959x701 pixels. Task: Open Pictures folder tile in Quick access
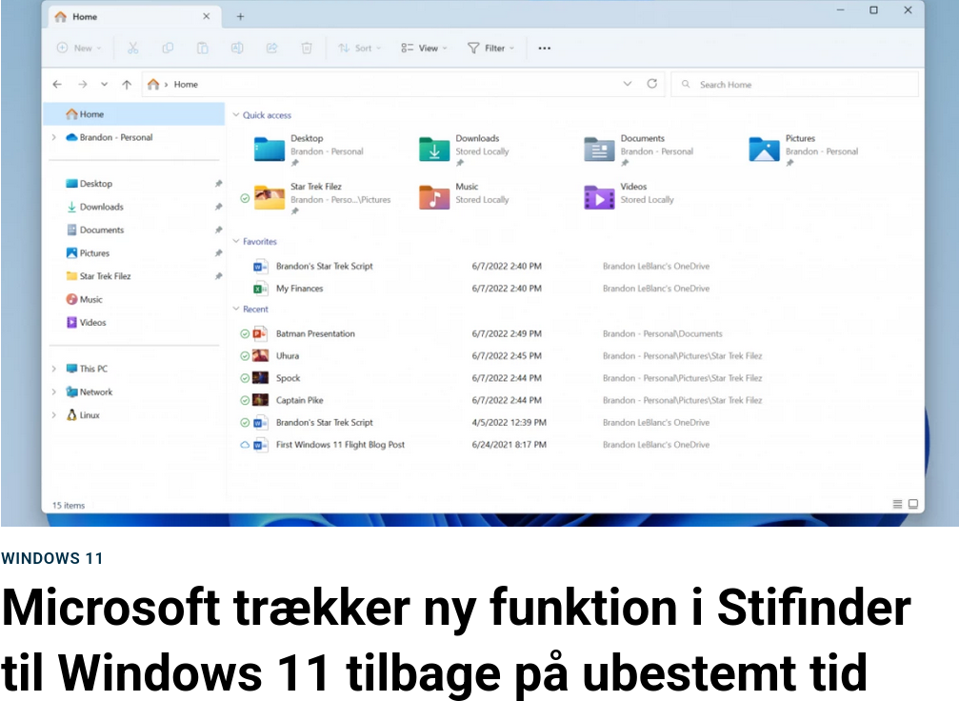804,150
